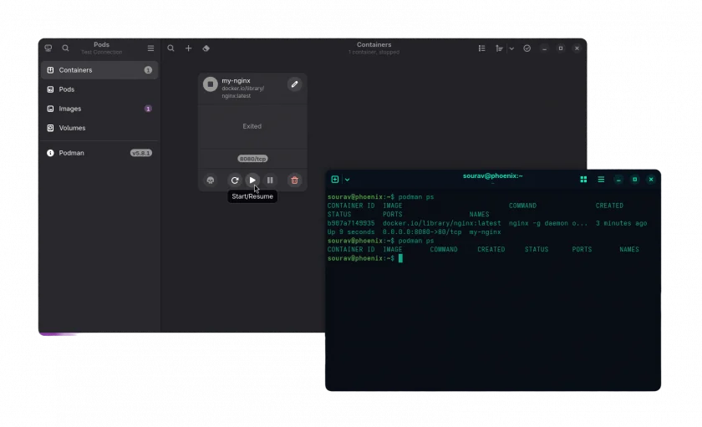Image resolution: width=702 pixels, height=427 pixels.
Task: Maximize the Pods application window
Action: click(561, 48)
